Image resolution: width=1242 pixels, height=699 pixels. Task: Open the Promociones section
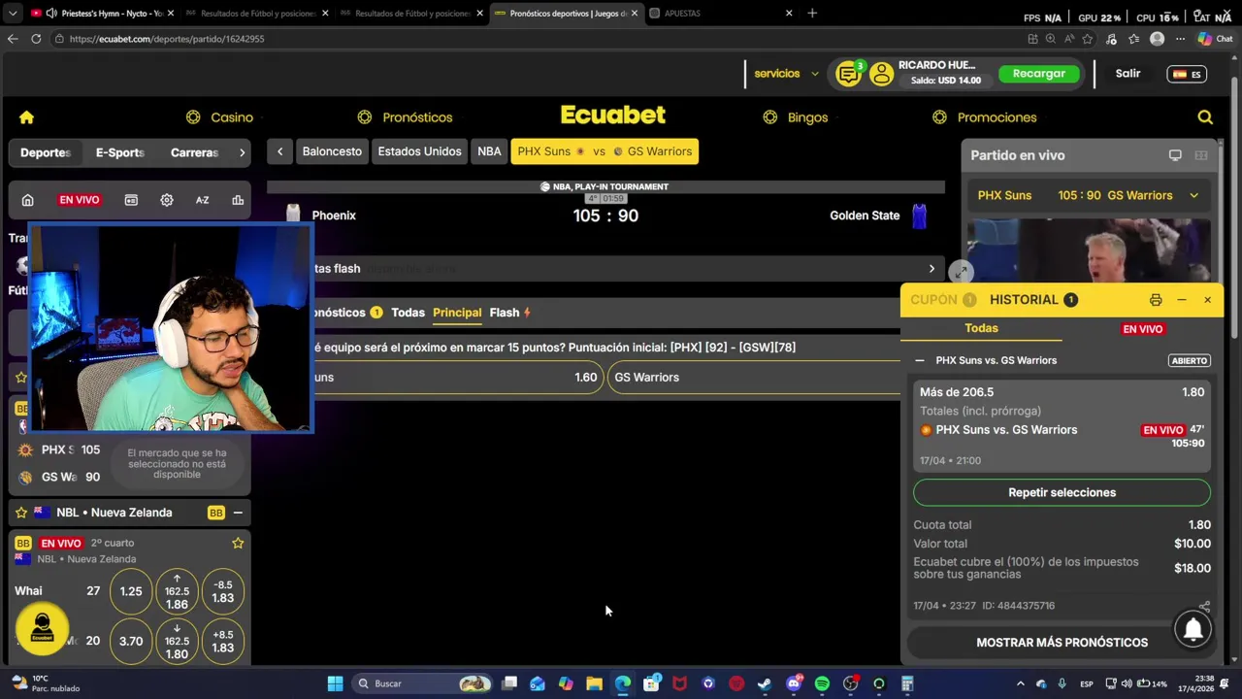tap(985, 117)
